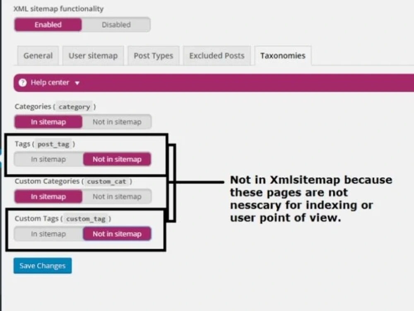Screen dimensions: 414x311
Task: Set Tags post_tag to Not in sitemap
Action: point(117,159)
